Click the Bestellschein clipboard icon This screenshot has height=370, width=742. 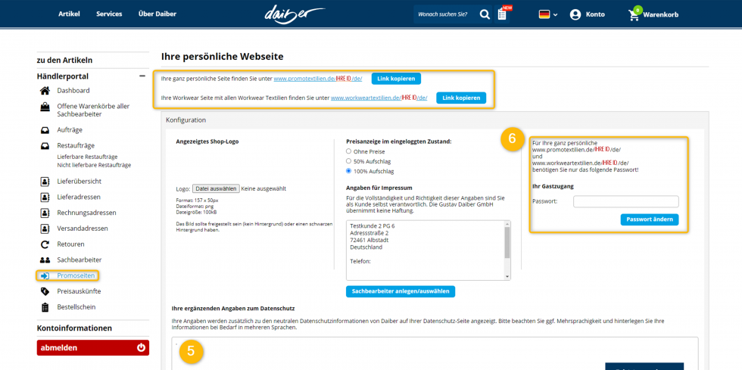(45, 307)
